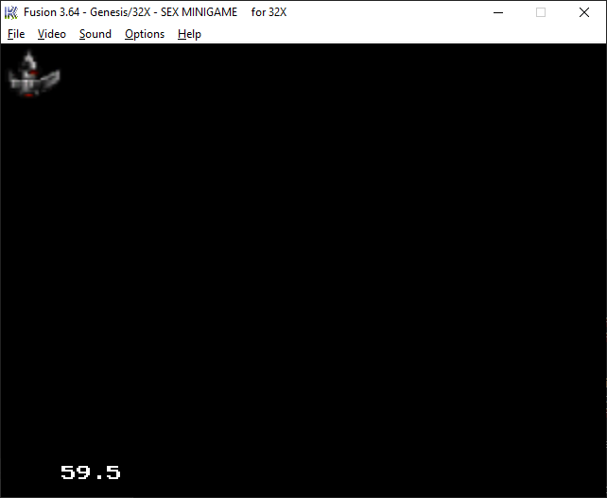Click empty menu bar area right of Help

click(x=397, y=34)
